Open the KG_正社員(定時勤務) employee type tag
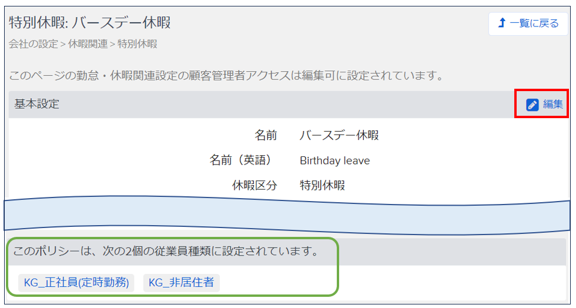The height and width of the screenshot is (308, 576). 76,283
